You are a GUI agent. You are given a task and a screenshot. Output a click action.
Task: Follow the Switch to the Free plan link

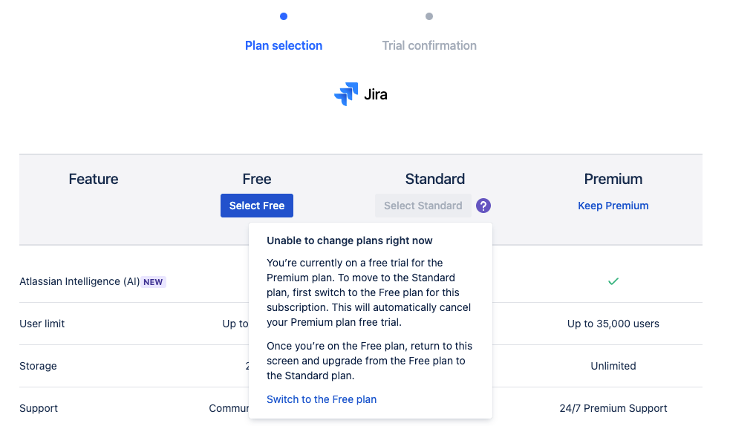322,399
